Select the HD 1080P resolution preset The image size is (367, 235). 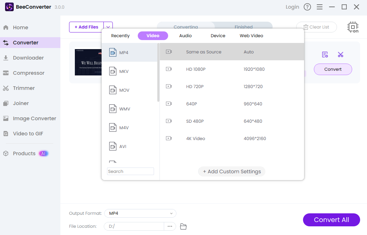(x=196, y=69)
